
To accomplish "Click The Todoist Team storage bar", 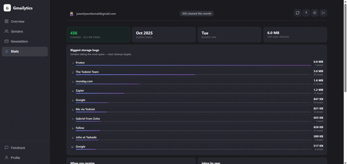I will (194, 75).
